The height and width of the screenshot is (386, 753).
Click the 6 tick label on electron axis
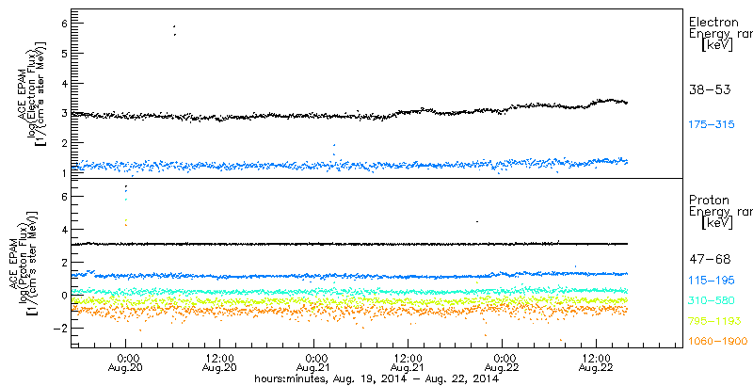coord(63,24)
